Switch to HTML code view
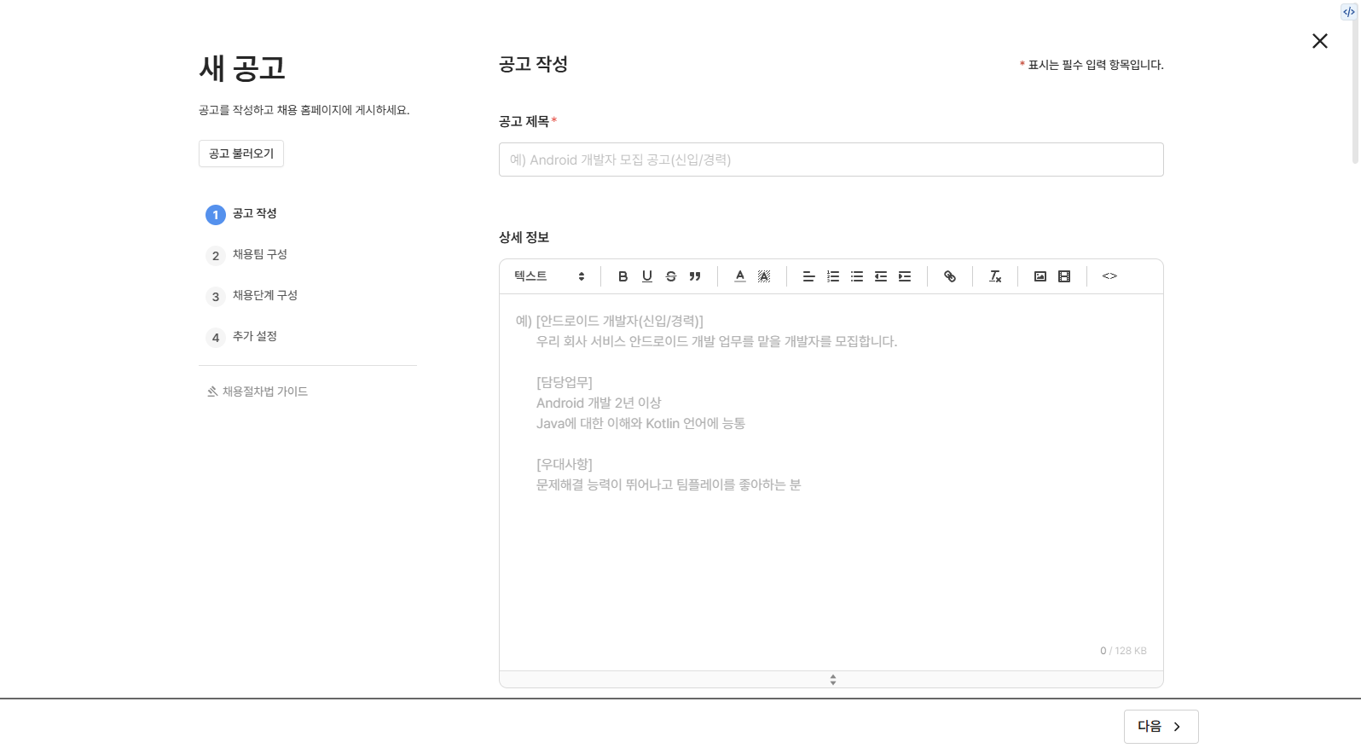The image size is (1361, 754). (x=1109, y=276)
